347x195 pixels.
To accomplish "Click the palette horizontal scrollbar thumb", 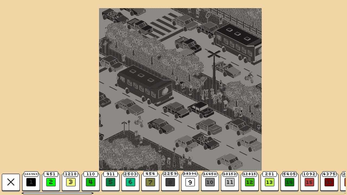I will point(57,193).
